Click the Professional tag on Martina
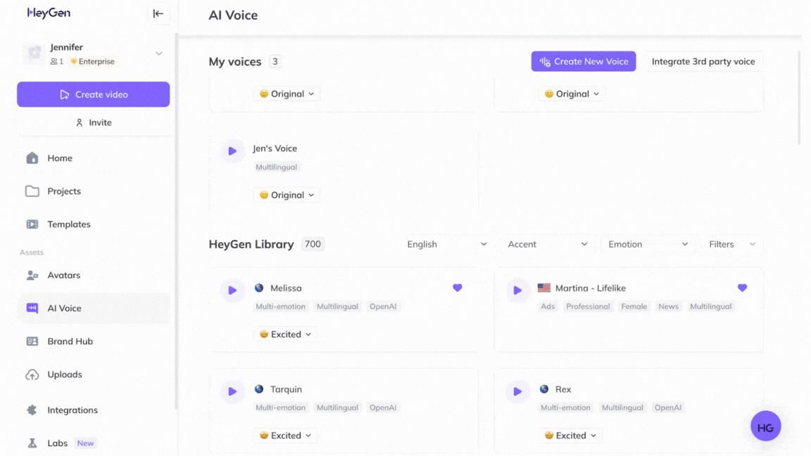 coord(588,307)
